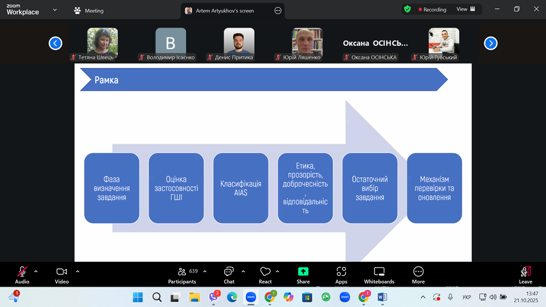Open the View layout menu
546x307 pixels.
coord(466,9)
